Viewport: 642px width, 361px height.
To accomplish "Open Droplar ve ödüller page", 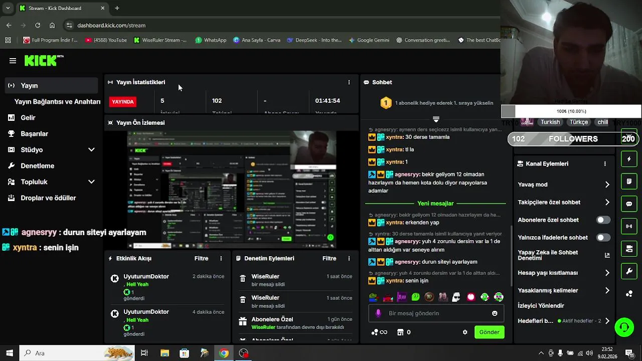I will pos(48,198).
